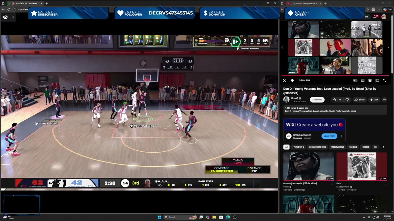Open Gunna - just say dat thumbnail

coord(308,166)
